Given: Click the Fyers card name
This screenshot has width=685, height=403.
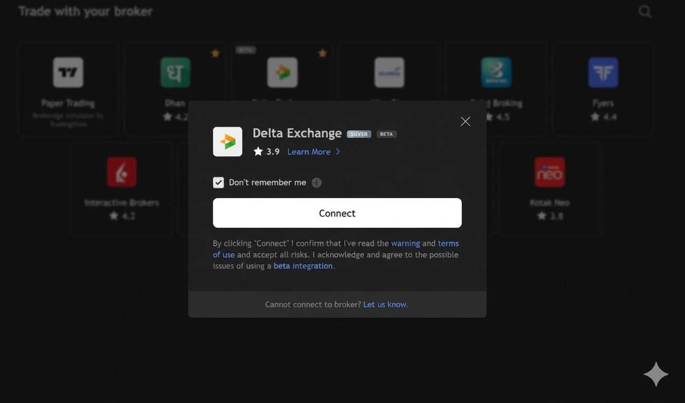Looking at the screenshot, I should coord(603,103).
